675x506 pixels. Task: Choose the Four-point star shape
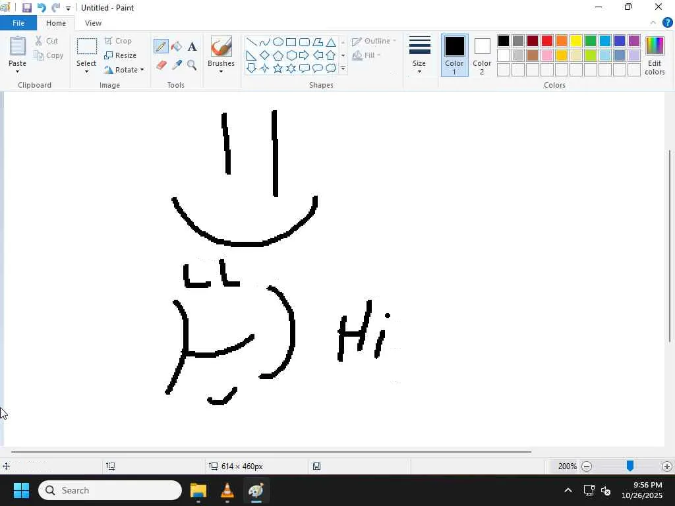tap(265, 68)
